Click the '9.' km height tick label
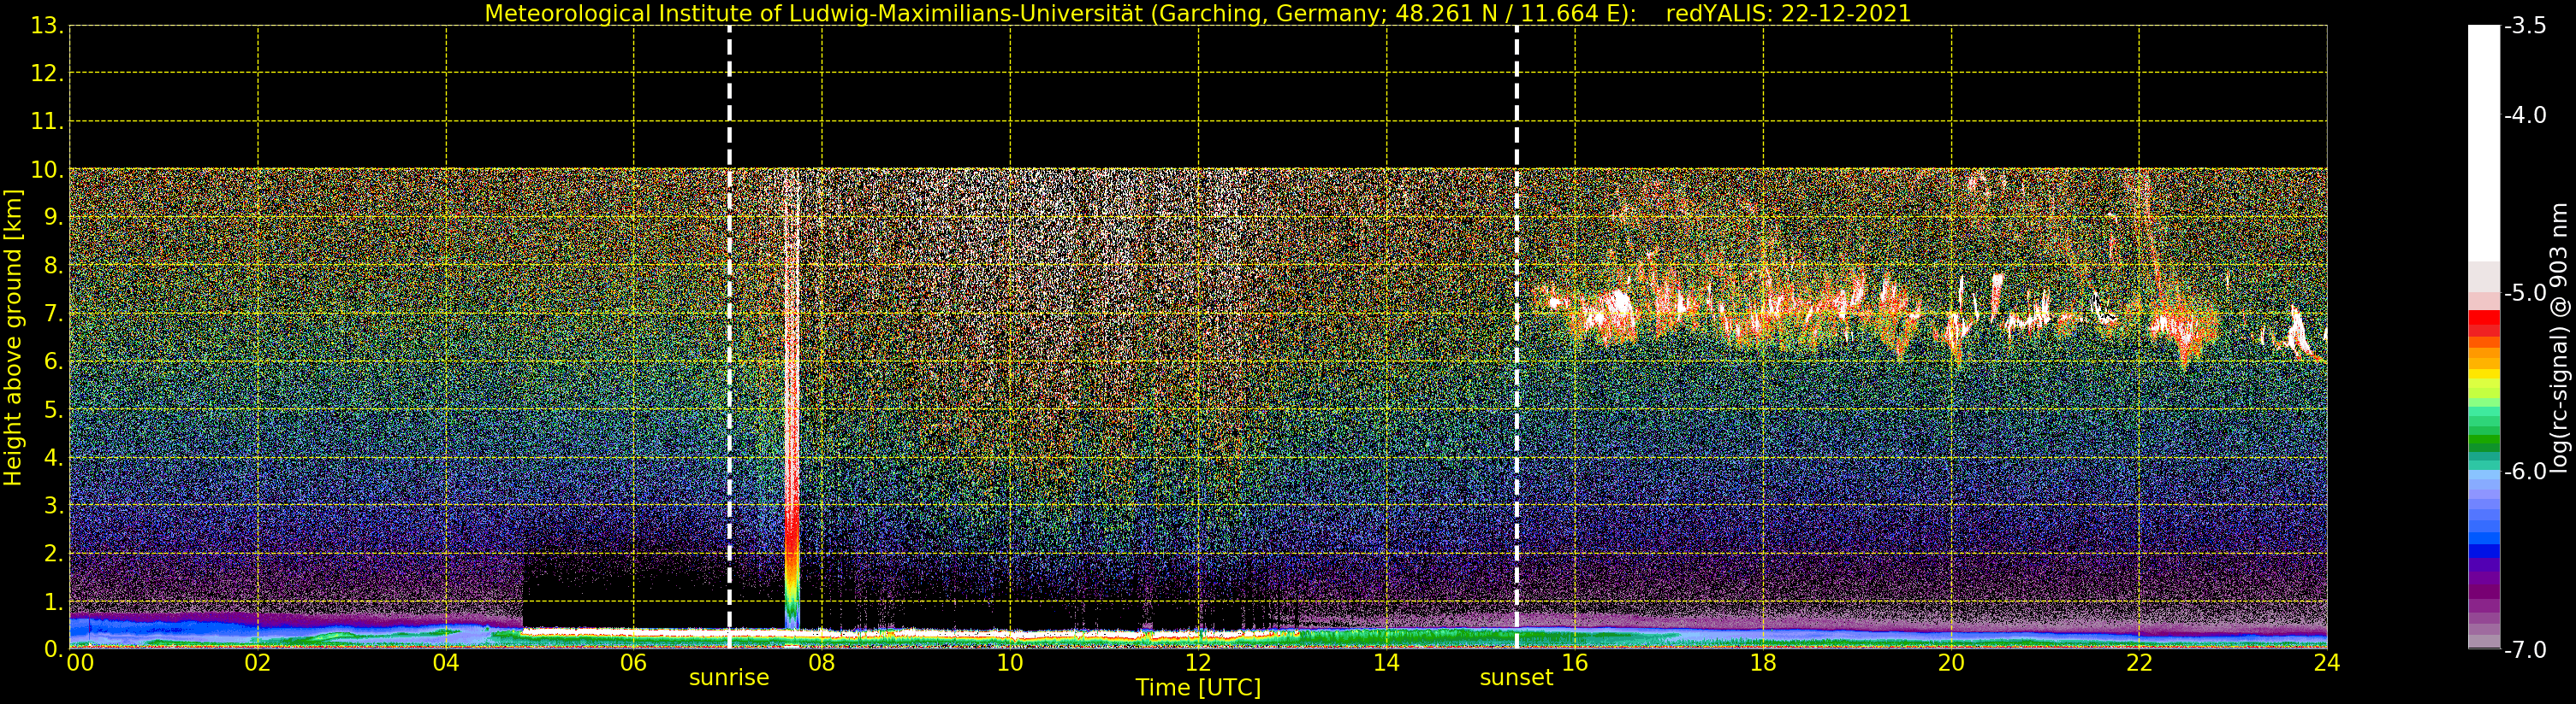Screen dimensions: 2576x704 click(x=54, y=218)
